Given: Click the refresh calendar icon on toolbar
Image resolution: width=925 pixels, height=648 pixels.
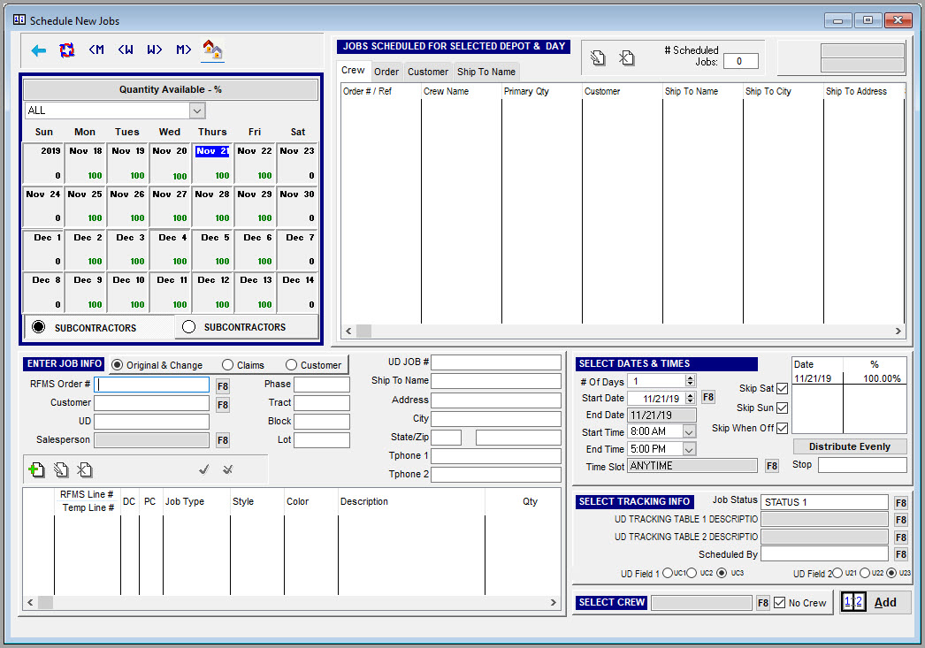Looking at the screenshot, I should (65, 50).
